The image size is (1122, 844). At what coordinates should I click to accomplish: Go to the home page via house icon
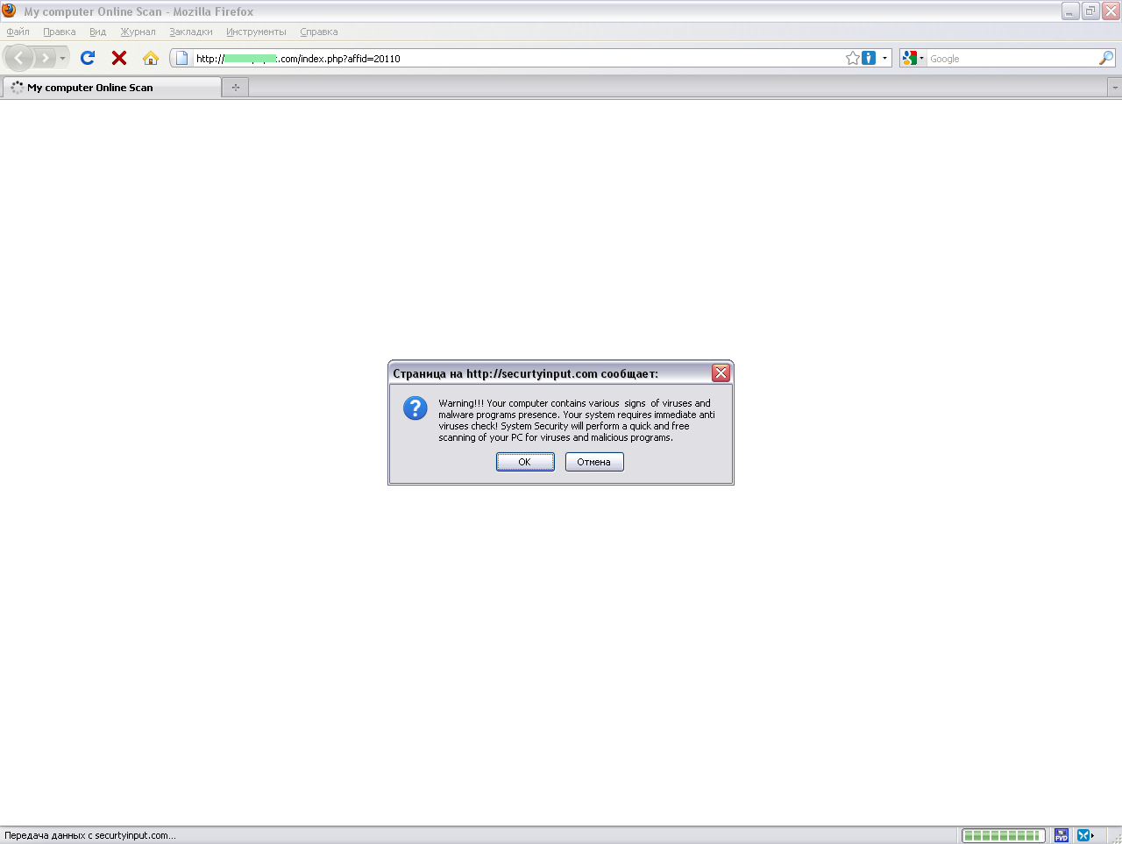coord(151,58)
